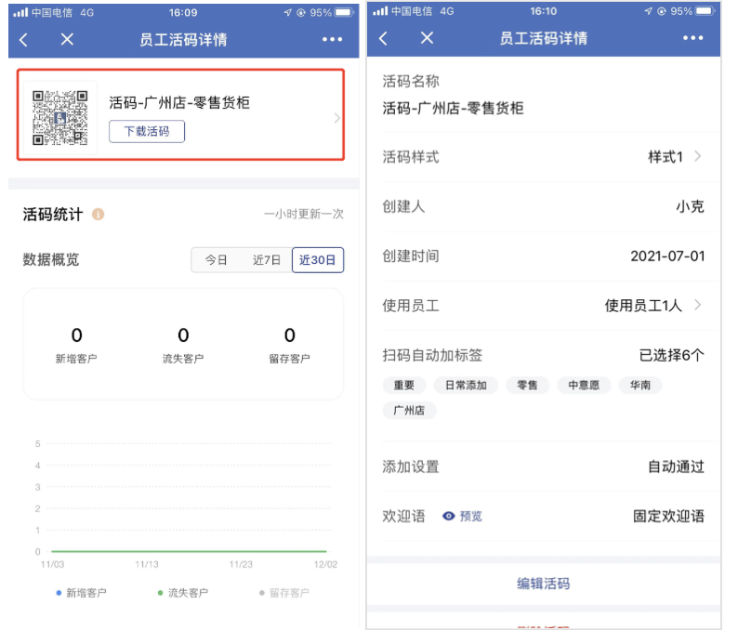Click the eye preview icon beside 欢迎语
Viewport: 738px width, 643px height.
tap(449, 517)
